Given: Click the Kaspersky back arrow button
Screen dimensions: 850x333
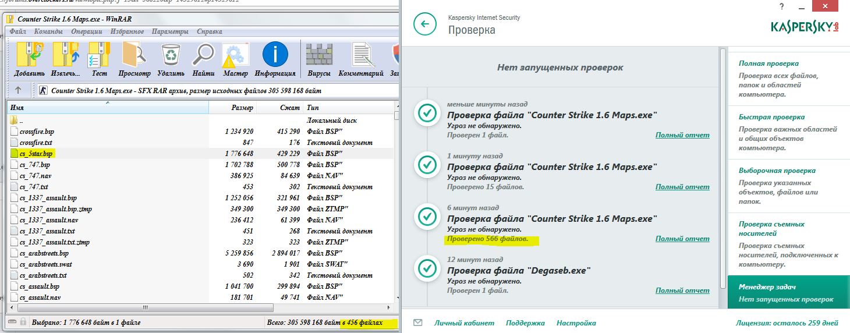Looking at the screenshot, I should coord(425,24).
